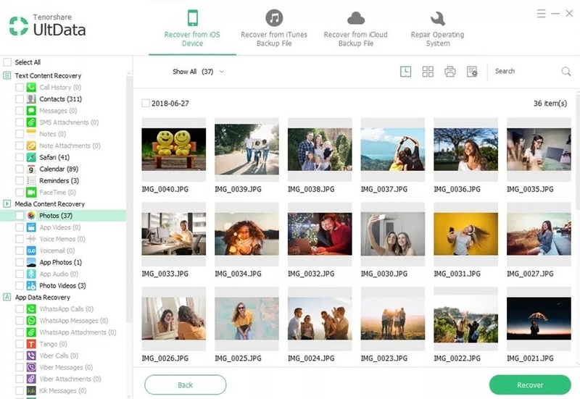Switch to grid thumbnail view icon
The width and height of the screenshot is (580, 399).
pyautogui.click(x=428, y=71)
